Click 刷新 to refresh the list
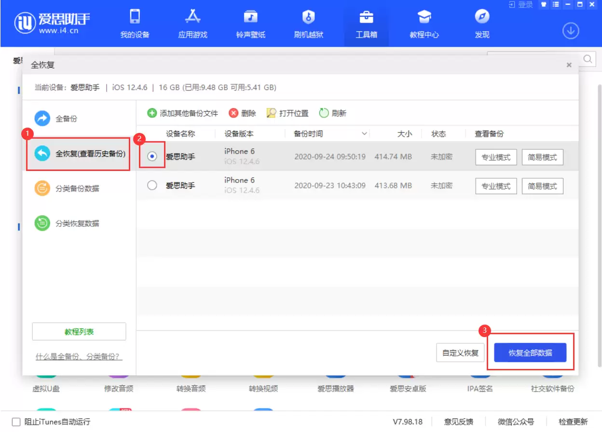Image resolution: width=602 pixels, height=432 pixels. pos(333,113)
